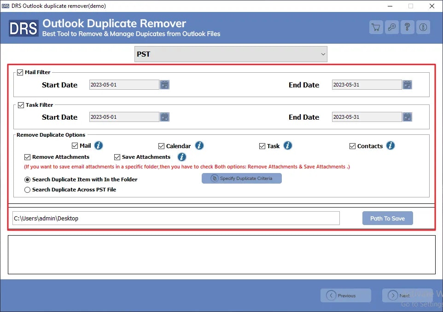
Task: Show the about info icon in header
Action: click(423, 27)
